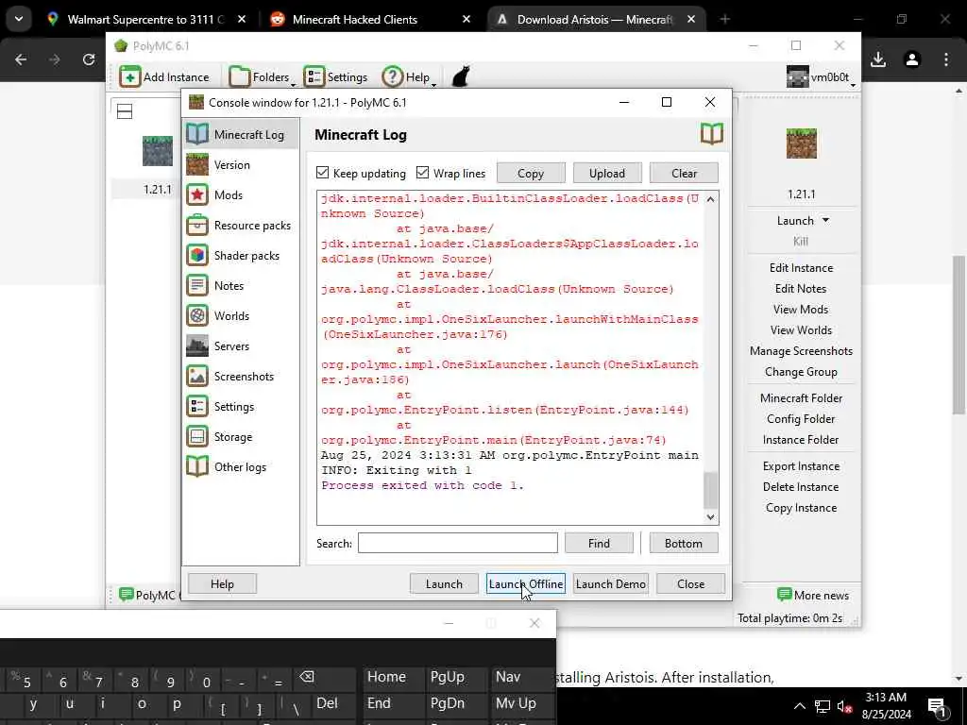Open the vm0b0t account dropdown
Screen dimensions: 967x725
822,77
